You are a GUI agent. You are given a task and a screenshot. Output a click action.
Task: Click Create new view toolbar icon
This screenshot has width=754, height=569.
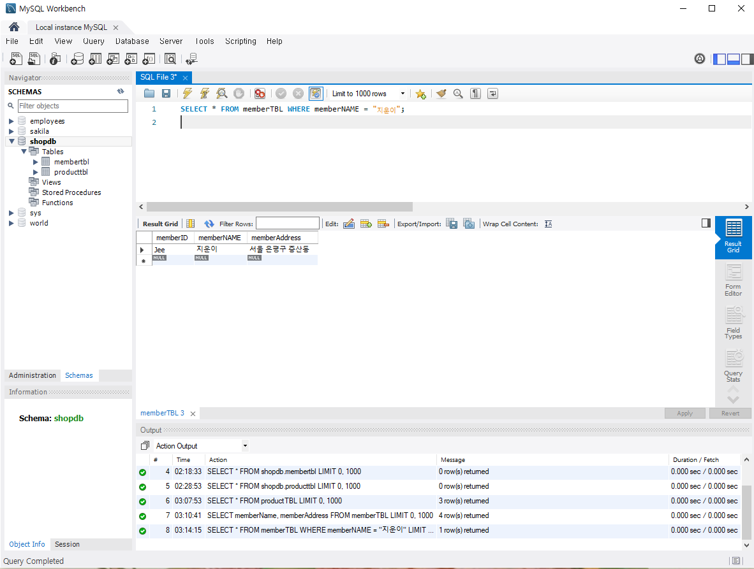coord(113,59)
